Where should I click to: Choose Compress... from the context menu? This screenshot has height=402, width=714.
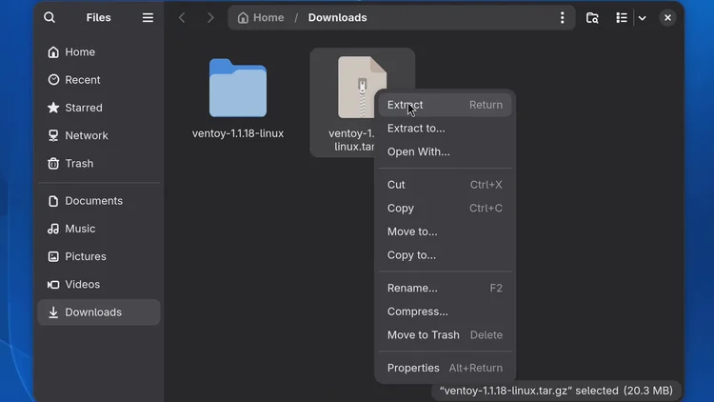445,312
